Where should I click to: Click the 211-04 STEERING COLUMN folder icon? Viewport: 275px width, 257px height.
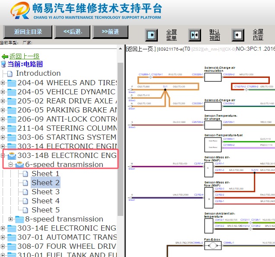tap(12, 128)
